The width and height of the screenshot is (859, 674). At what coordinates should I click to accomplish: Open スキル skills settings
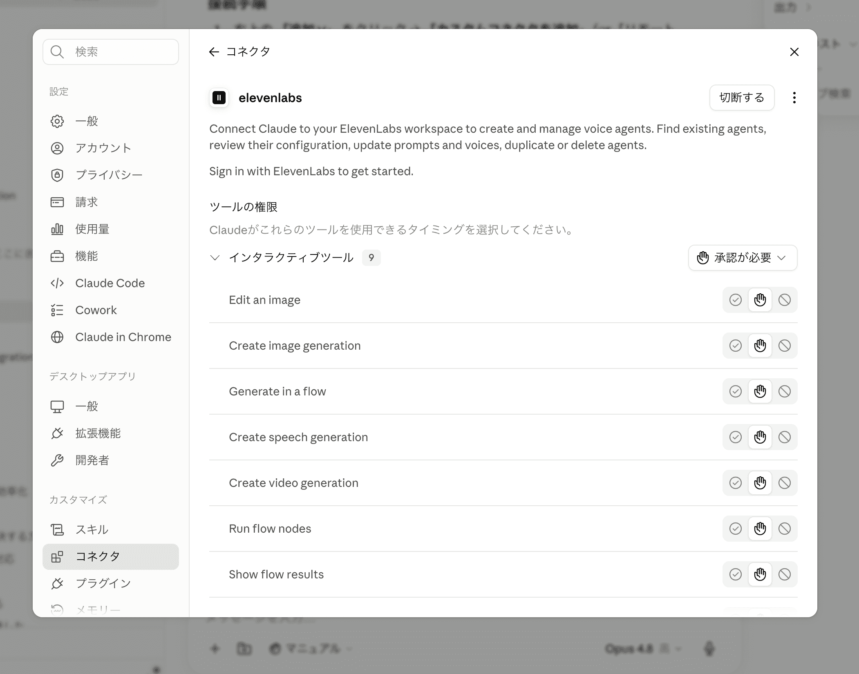111,530
